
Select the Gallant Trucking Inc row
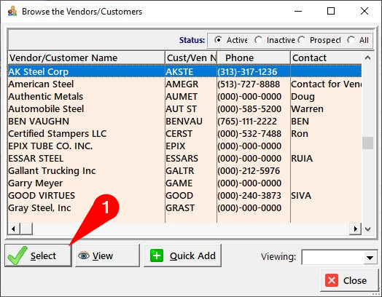(x=184, y=171)
